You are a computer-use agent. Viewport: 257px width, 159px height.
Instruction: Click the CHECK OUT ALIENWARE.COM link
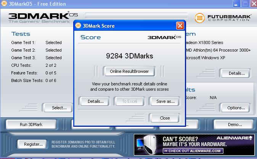click(193, 151)
